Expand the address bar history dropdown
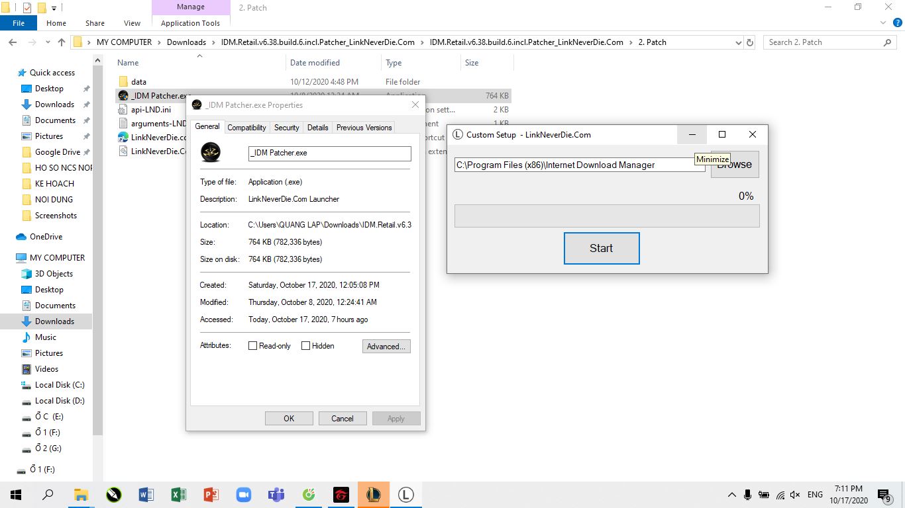905x508 pixels. (739, 42)
